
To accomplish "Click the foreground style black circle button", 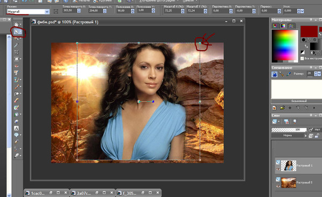I will tap(303, 40).
